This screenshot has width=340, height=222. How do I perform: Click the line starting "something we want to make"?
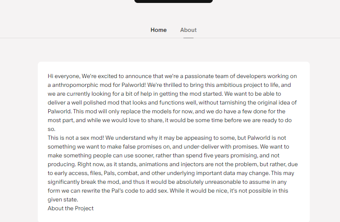pos(168,147)
